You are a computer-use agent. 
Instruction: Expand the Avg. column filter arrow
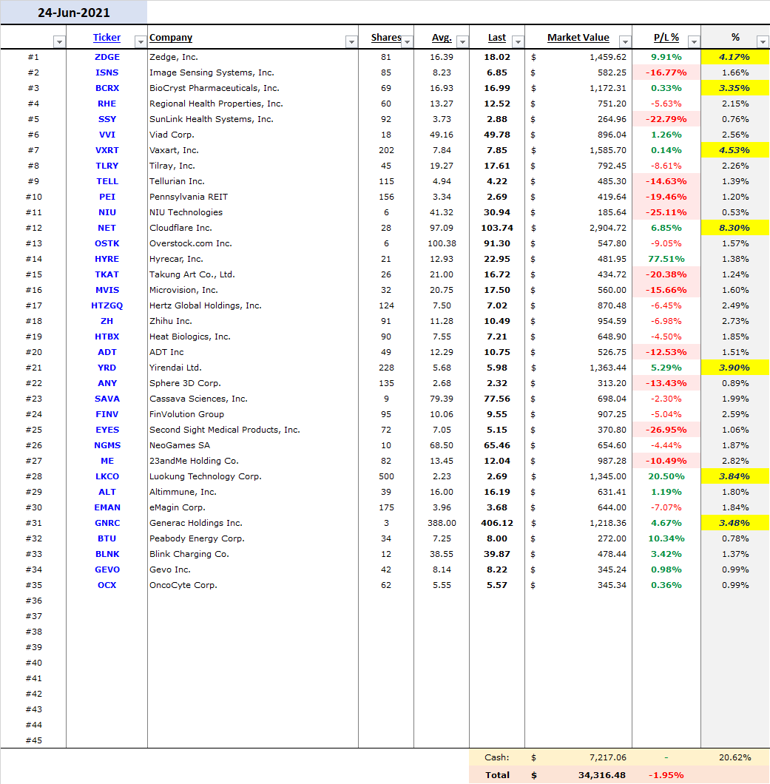coord(462,41)
